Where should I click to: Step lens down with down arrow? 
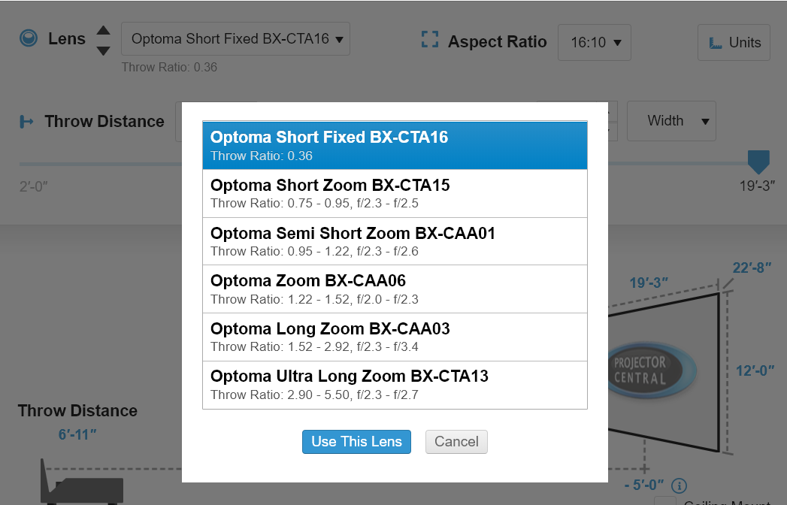[104, 50]
